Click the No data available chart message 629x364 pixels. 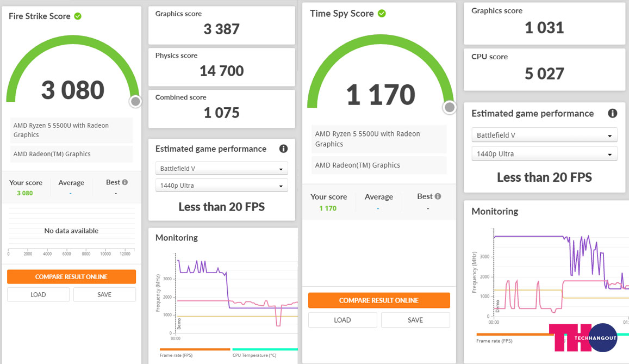(x=71, y=231)
